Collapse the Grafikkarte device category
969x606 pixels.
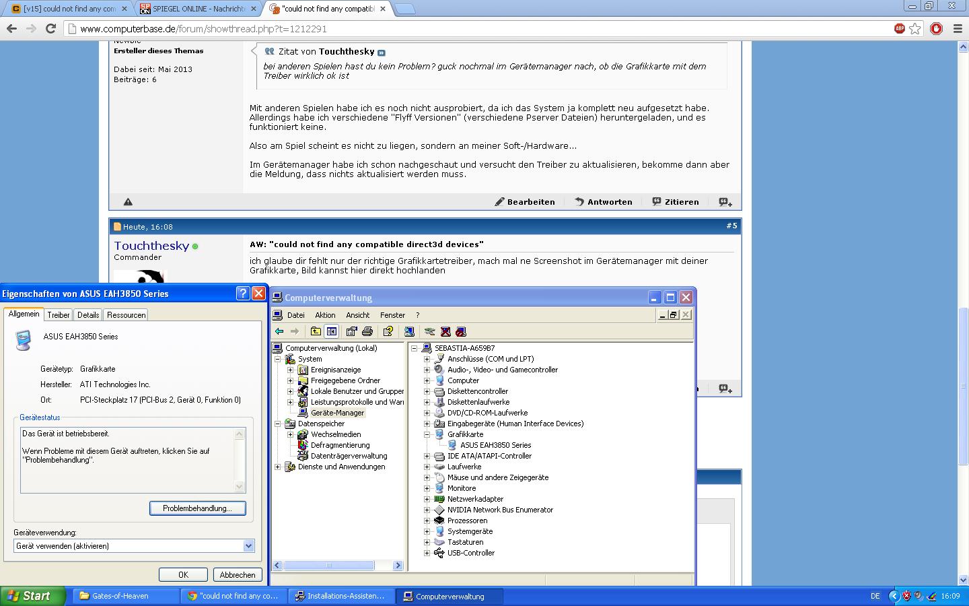coord(427,434)
